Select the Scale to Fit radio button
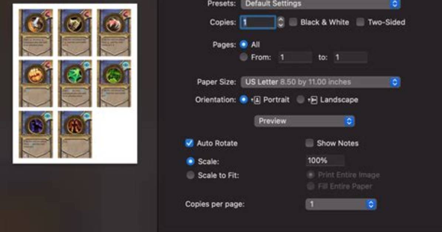The width and height of the screenshot is (442, 232). [190, 175]
